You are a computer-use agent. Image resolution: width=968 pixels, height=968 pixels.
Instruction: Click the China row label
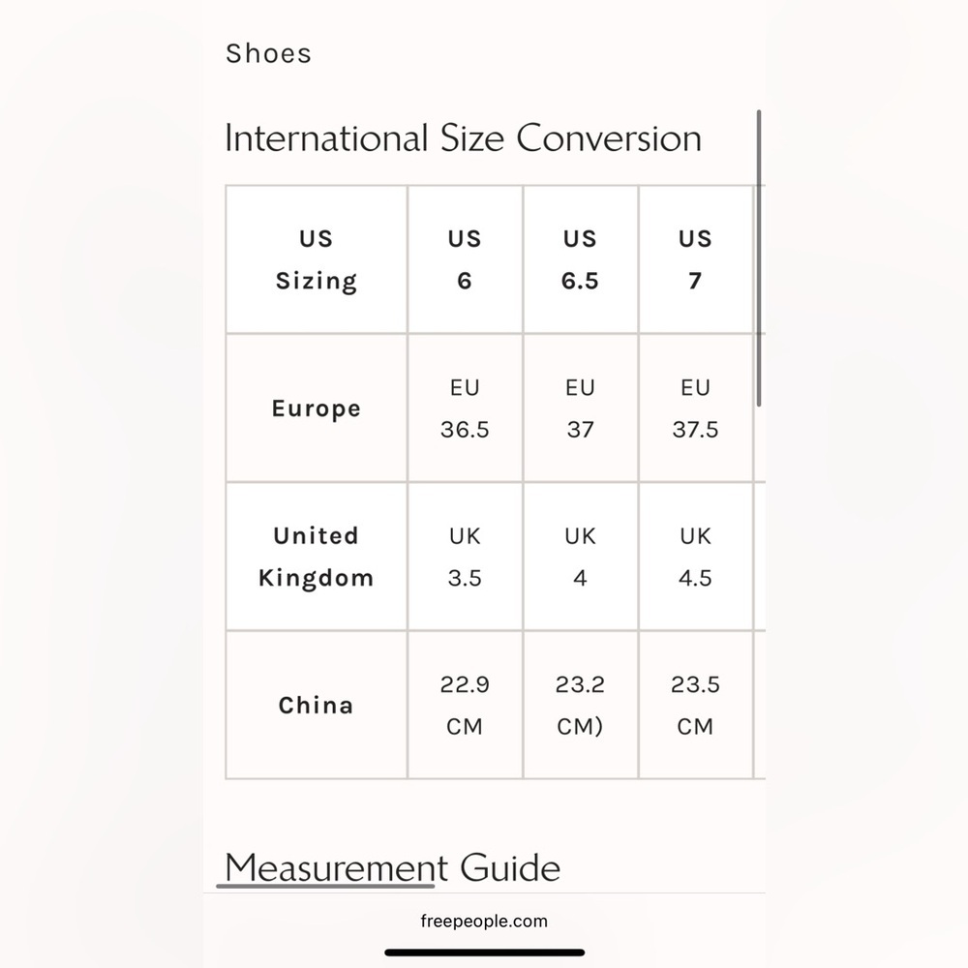(317, 705)
